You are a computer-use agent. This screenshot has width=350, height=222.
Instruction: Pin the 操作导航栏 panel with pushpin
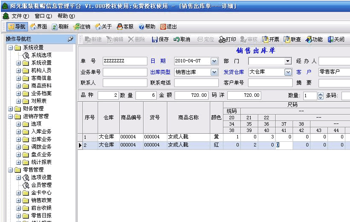click(x=70, y=39)
